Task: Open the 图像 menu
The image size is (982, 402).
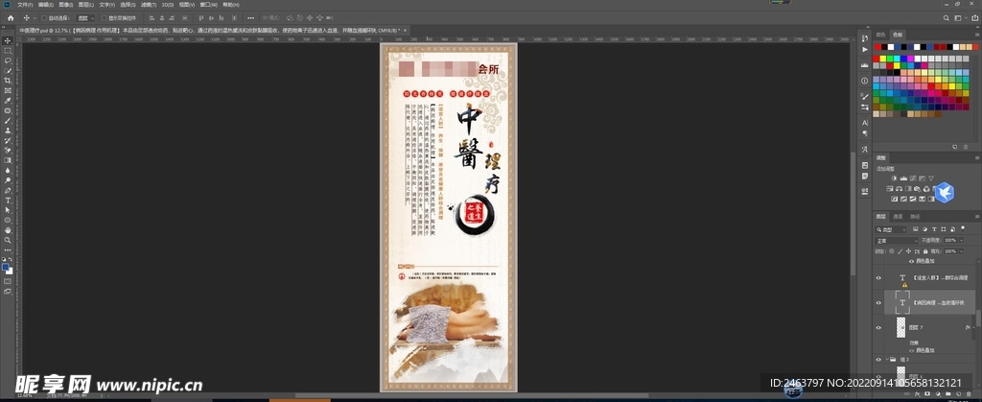Action: point(66,5)
